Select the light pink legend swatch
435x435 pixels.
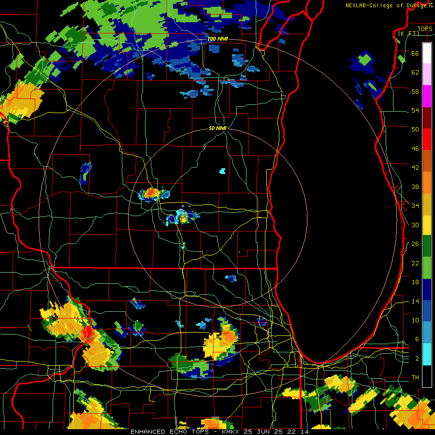tap(427, 74)
